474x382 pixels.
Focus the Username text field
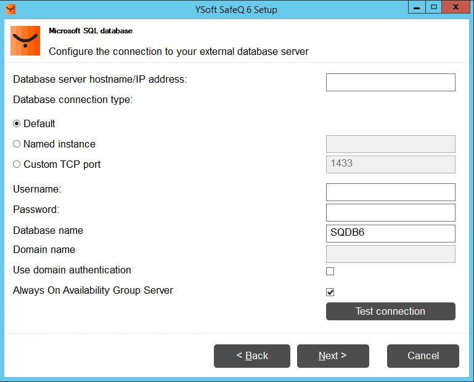coord(390,192)
